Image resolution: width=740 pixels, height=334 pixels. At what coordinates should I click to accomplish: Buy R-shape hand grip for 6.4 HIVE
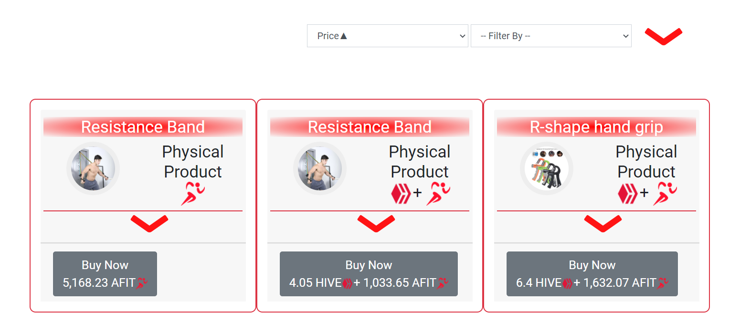click(592, 274)
